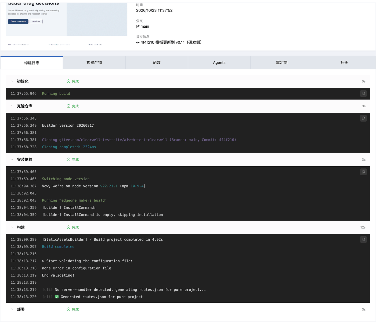Click the 完成 status icon for 安装依赖
376x322 pixels.
coord(68,160)
